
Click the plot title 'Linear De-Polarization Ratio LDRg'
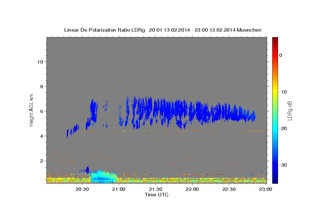point(104,30)
